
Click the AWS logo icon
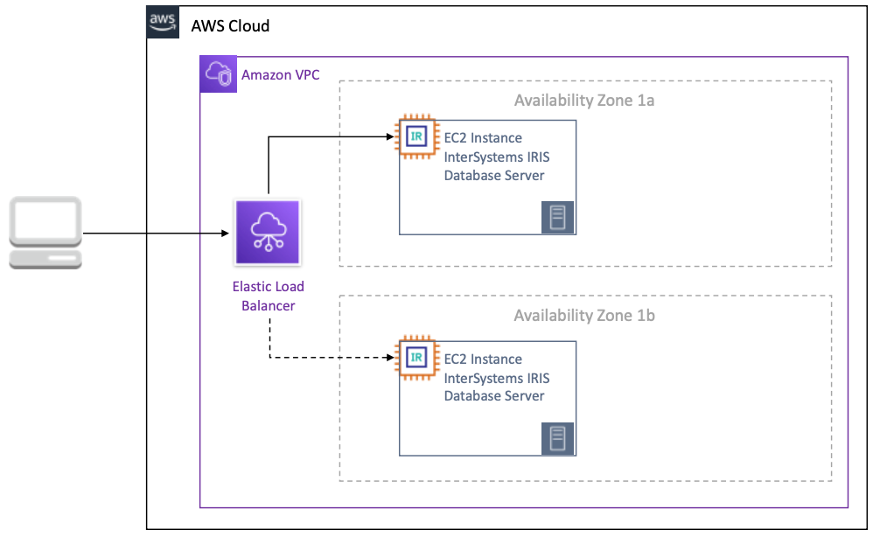164,23
